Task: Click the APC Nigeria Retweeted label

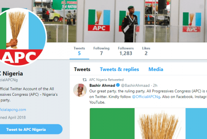Action: coord(106,80)
